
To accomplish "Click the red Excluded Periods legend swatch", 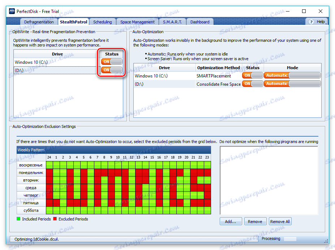I will pyautogui.click(x=55, y=219).
